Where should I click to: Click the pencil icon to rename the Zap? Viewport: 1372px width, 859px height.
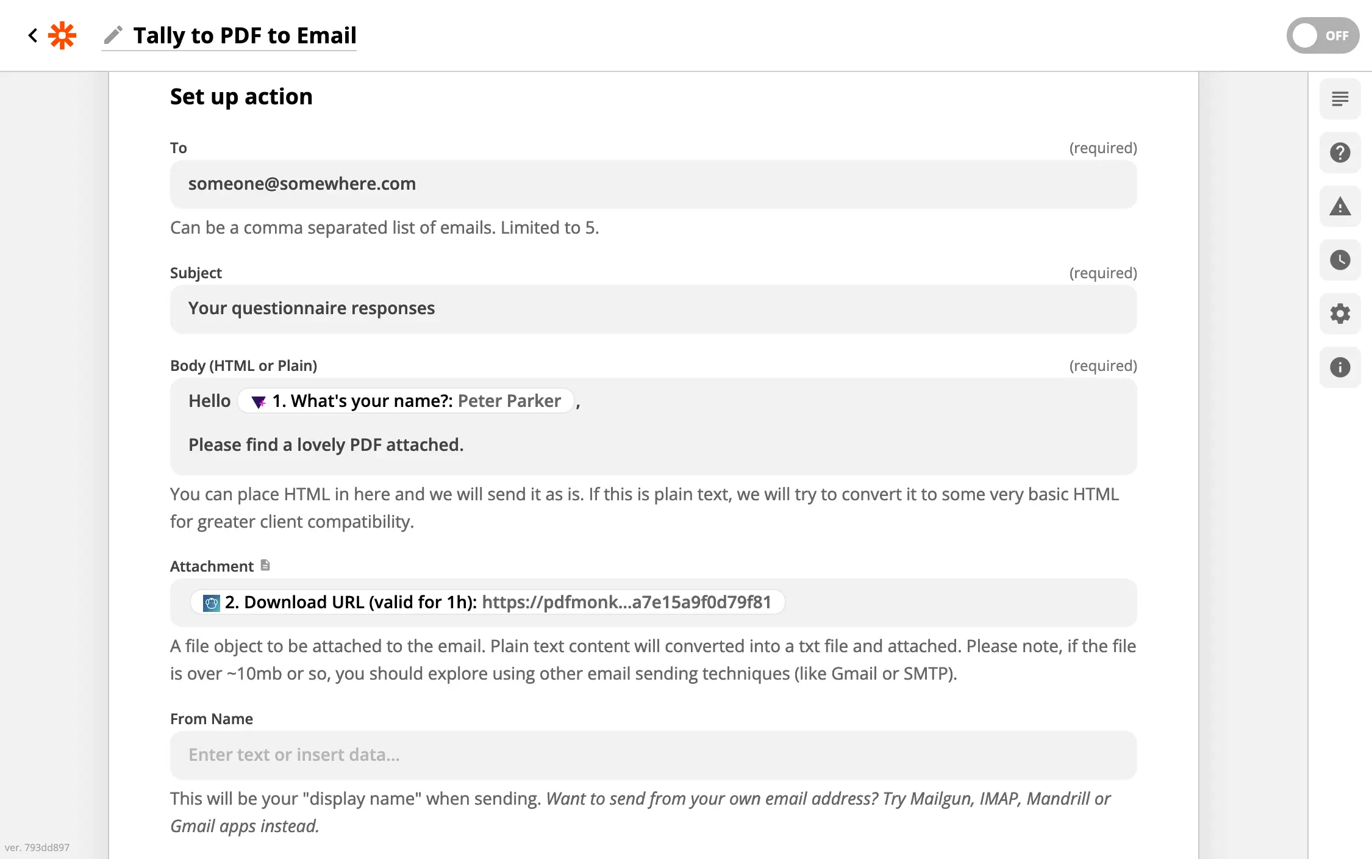click(113, 35)
